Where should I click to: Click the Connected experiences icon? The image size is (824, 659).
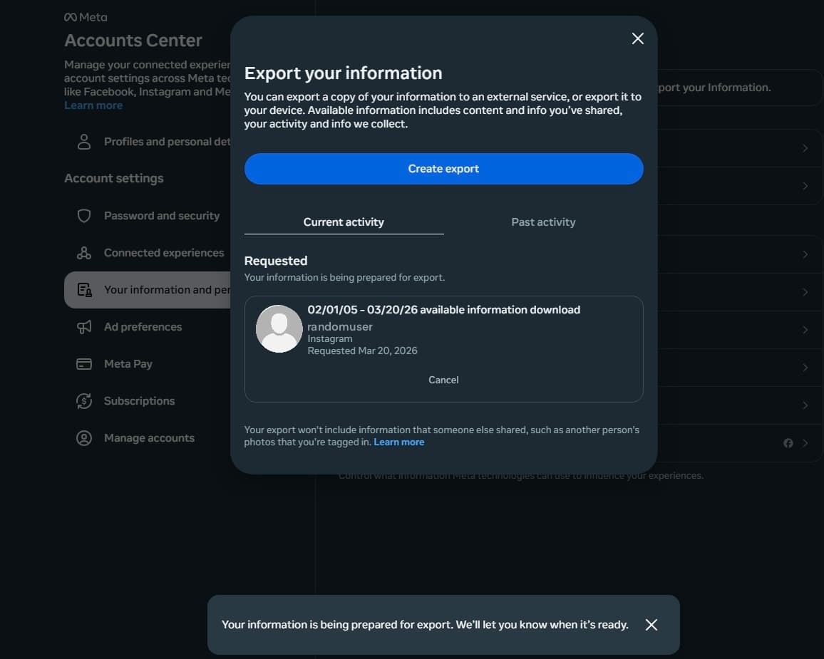tap(84, 253)
